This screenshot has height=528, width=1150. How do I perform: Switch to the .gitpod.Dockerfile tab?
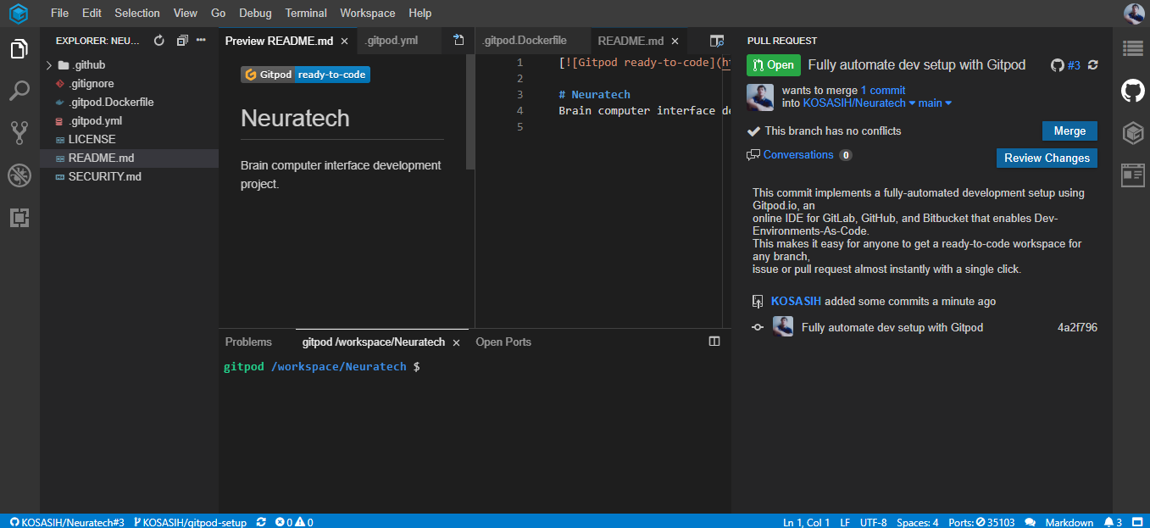525,41
